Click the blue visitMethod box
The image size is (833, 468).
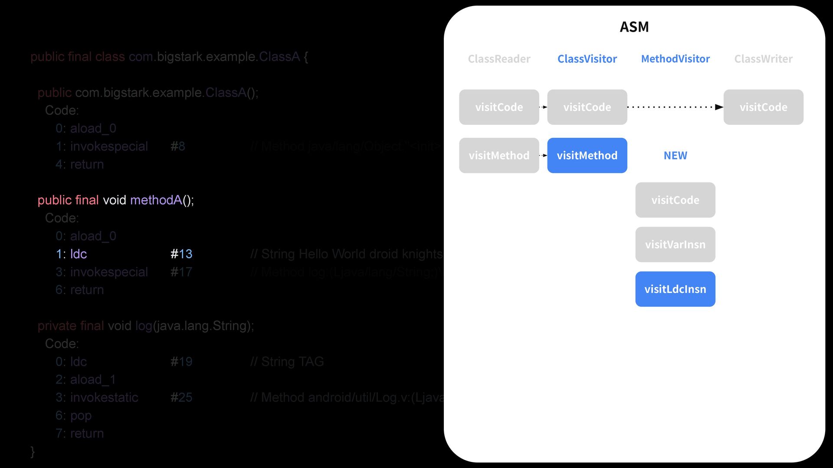coord(587,156)
